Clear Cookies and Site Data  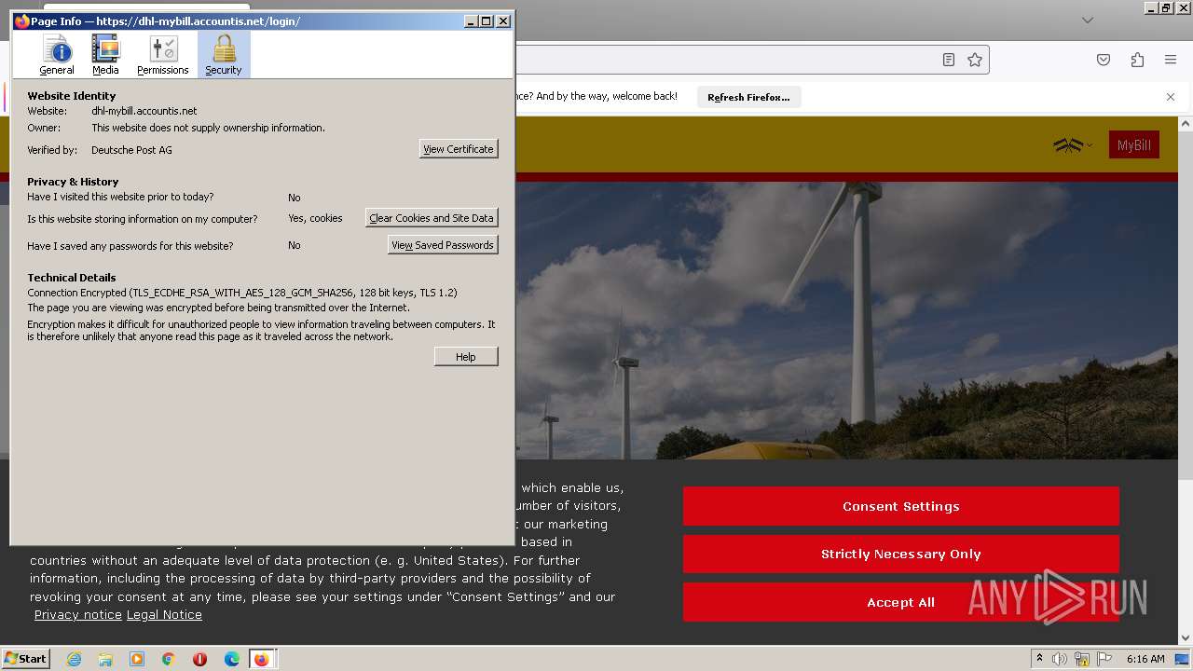[432, 218]
